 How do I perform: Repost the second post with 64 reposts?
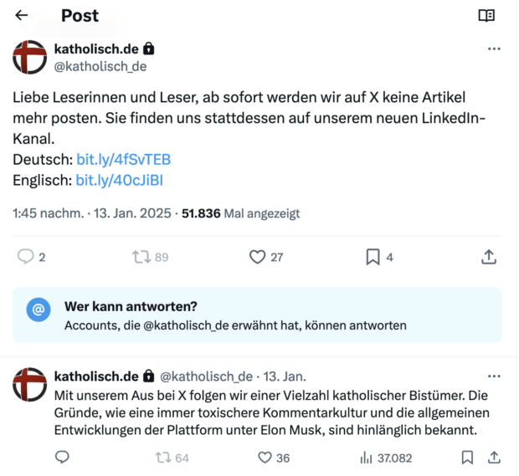(164, 458)
